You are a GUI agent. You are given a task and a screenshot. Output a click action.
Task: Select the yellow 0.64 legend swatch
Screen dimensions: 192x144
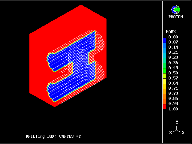[x=164, y=83]
